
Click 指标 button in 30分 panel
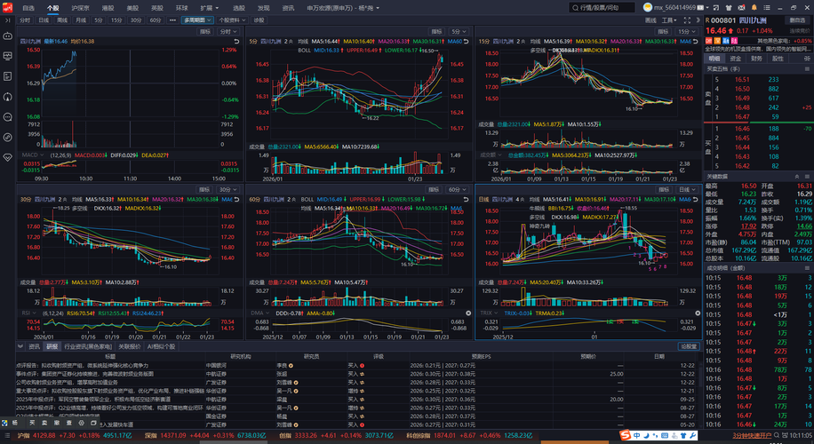204,190
